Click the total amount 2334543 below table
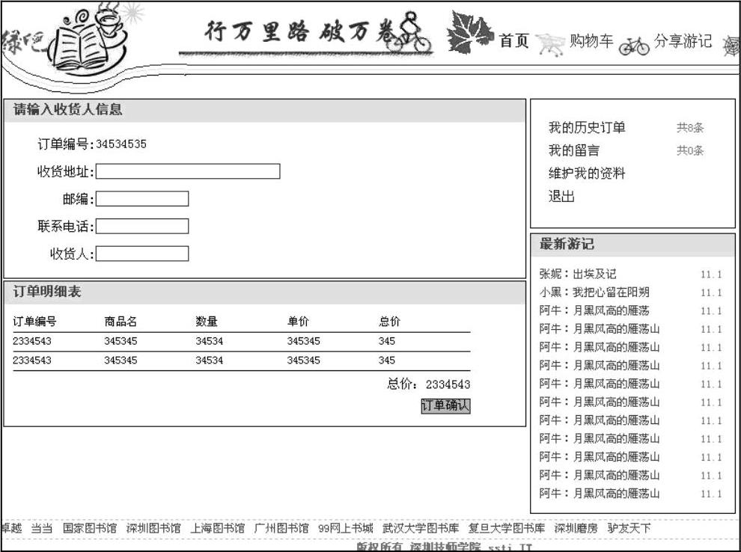741x552 pixels. tap(448, 384)
